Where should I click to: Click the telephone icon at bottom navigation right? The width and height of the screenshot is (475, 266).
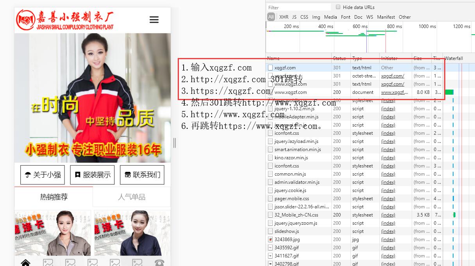pos(160,263)
